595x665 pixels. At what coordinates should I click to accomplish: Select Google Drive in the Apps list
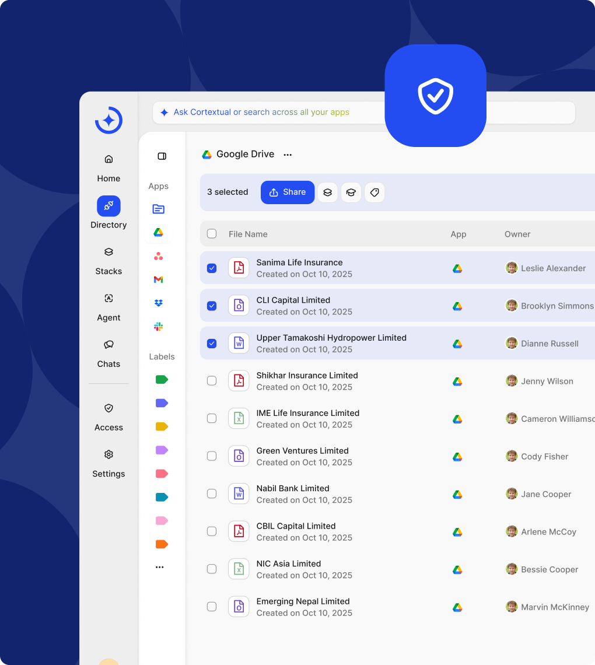[x=158, y=233]
